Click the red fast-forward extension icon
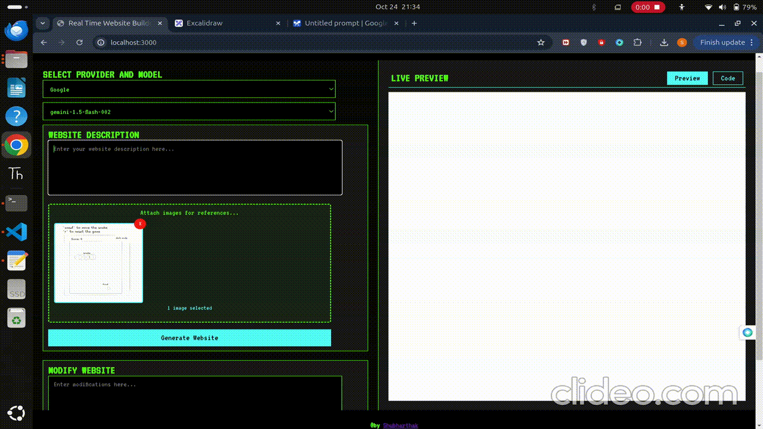Viewport: 763px width, 429px height. (x=566, y=42)
